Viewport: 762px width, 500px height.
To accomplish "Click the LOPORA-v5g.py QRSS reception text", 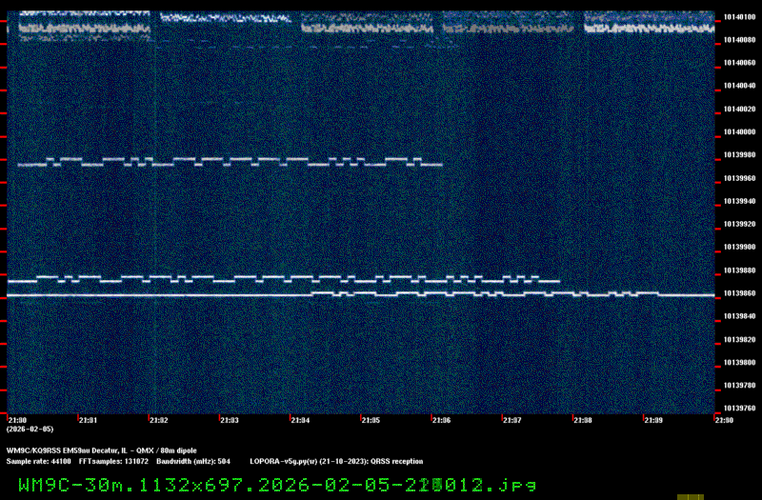I will point(336,462).
